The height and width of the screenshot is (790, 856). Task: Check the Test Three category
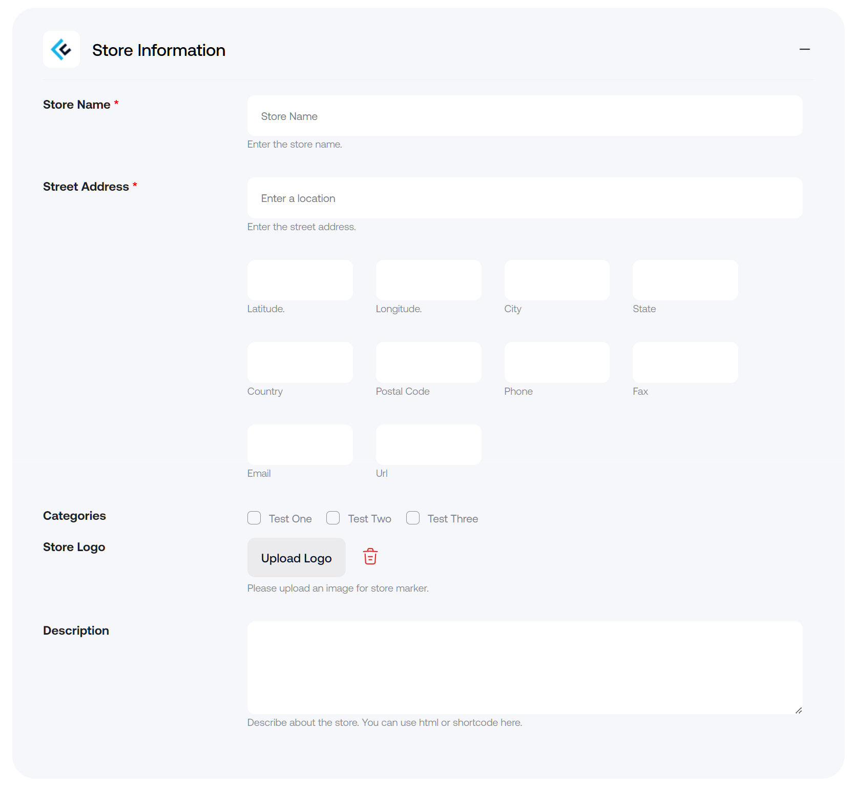(413, 518)
